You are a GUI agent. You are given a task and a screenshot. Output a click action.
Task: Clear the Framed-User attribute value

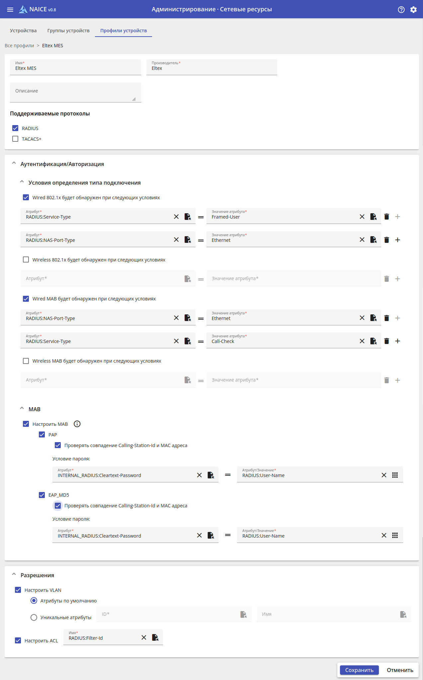click(x=362, y=217)
